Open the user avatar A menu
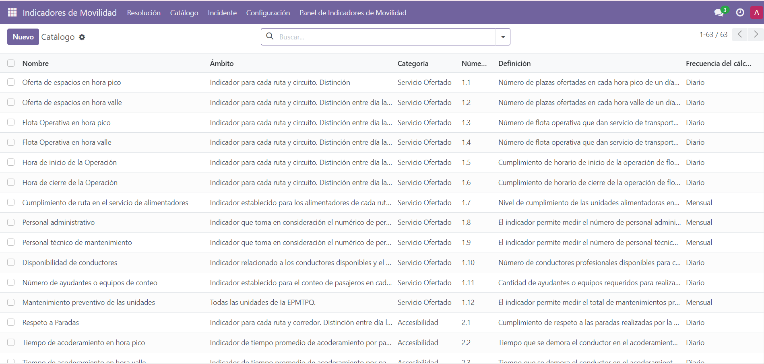Screen dimensions: 764x364 coord(756,12)
